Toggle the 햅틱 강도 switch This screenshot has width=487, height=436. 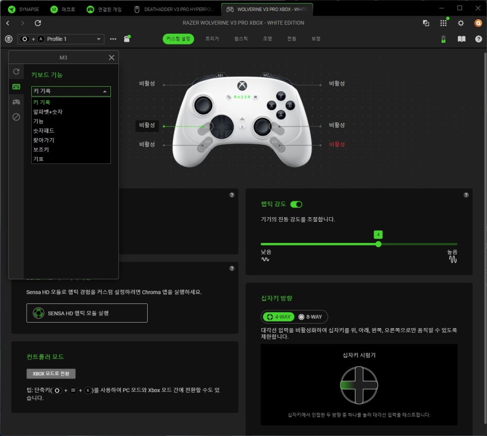pos(296,204)
